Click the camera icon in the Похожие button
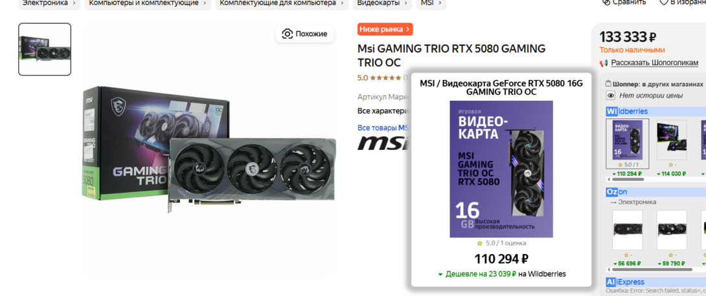Image resolution: width=706 pixels, height=296 pixels. (x=288, y=34)
